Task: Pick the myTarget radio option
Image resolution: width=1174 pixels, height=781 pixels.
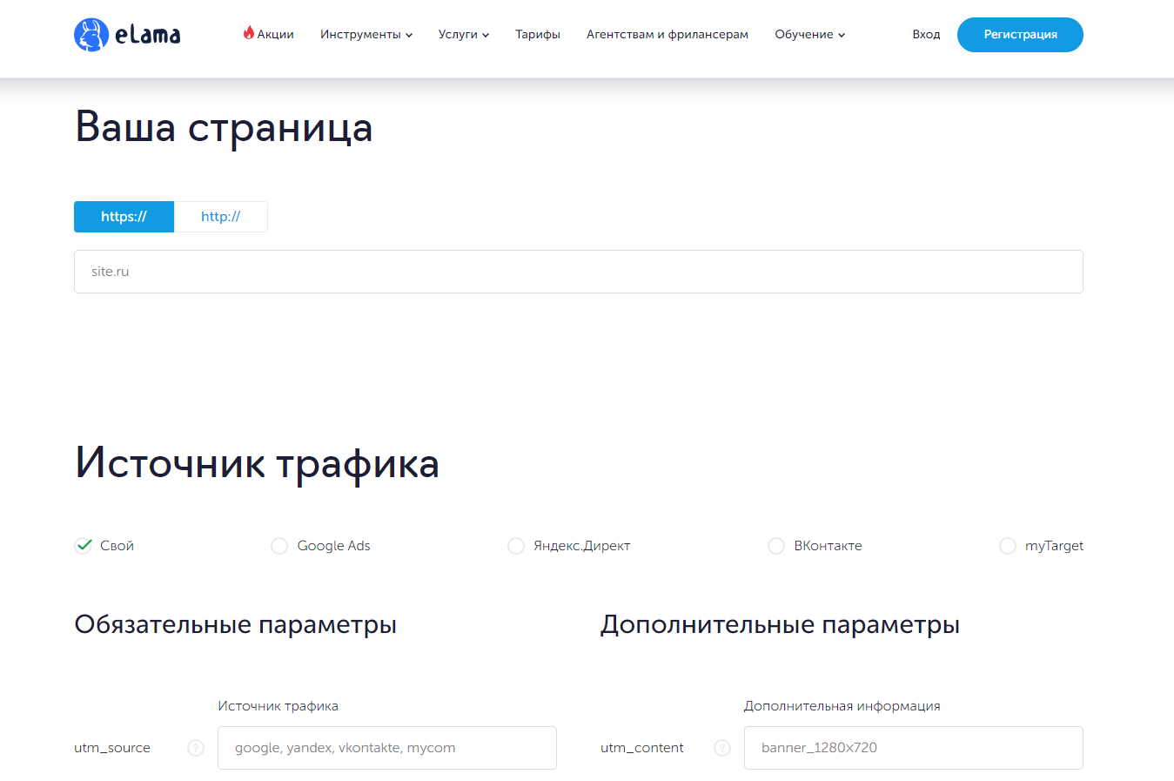Action: point(1008,546)
